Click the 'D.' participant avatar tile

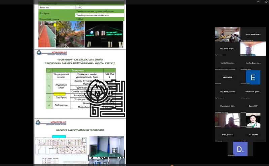[240, 149]
